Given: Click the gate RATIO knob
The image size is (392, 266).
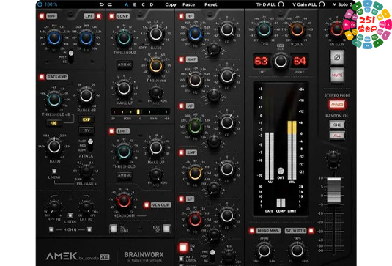Looking at the screenshot, I should [x=54, y=147].
